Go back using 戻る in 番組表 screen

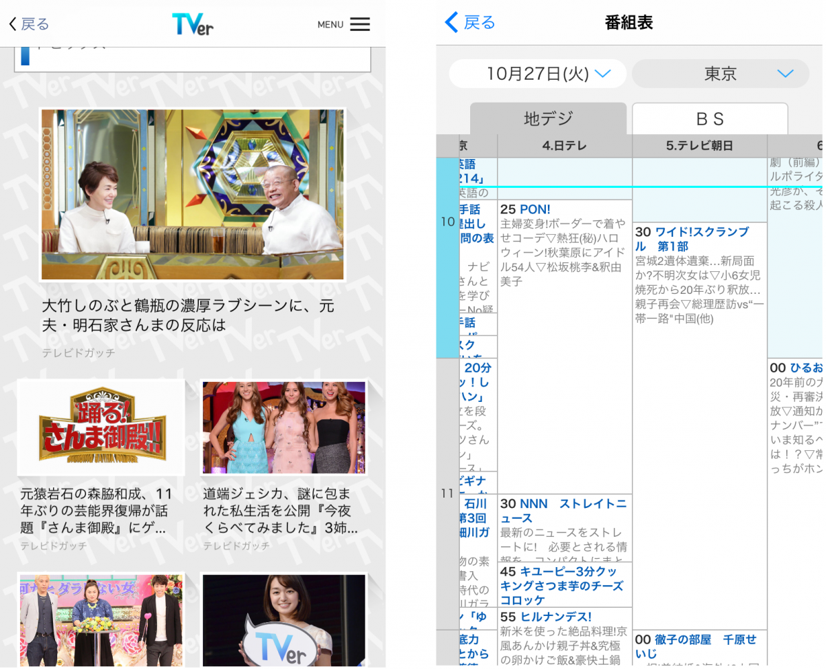point(470,23)
